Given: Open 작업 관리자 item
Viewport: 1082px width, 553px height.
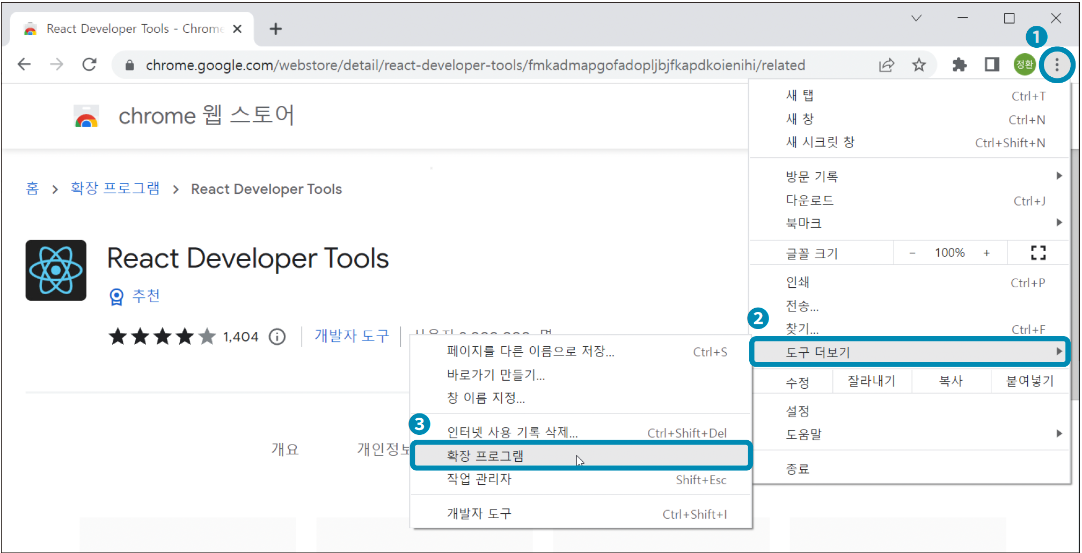Looking at the screenshot, I should tap(581, 479).
